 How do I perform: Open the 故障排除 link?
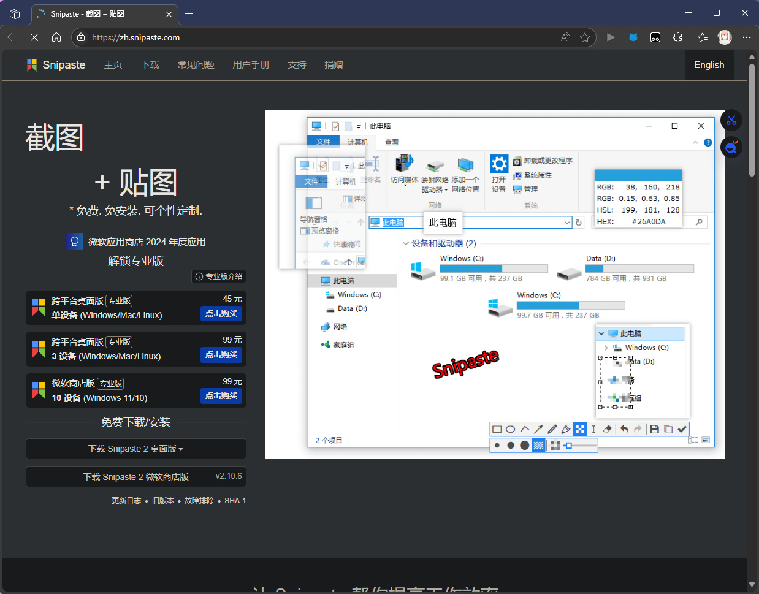coord(199,501)
